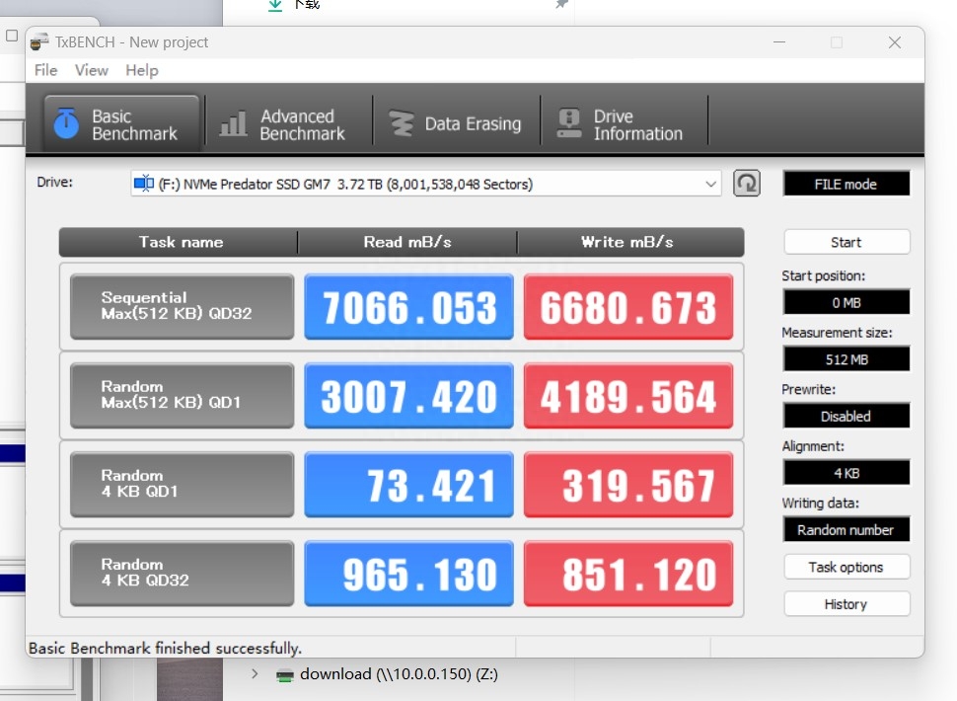Click Random Max(512 KB) QD1 task button
The width and height of the screenshot is (957, 701).
click(182, 396)
